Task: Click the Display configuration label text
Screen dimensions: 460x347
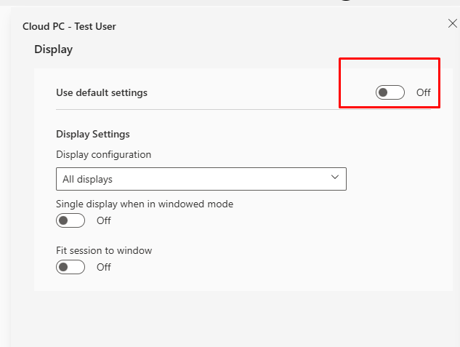Action: [104, 154]
